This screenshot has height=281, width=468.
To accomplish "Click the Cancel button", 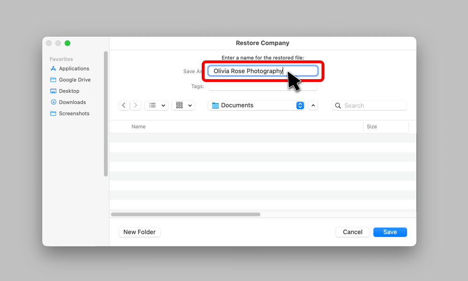I will pyautogui.click(x=352, y=232).
